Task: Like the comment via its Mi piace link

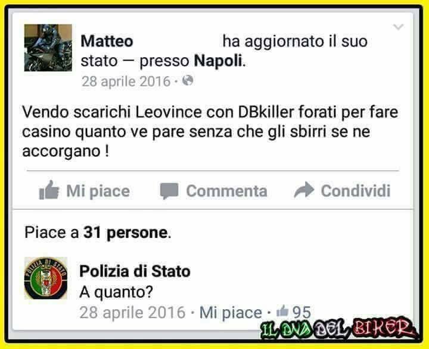Action: 231,312
